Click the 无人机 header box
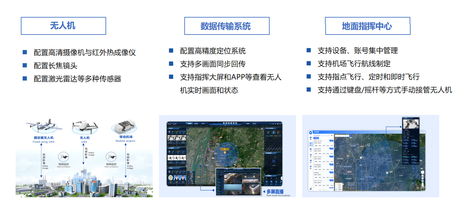Screen dimensions: 465x211 tap(63, 26)
